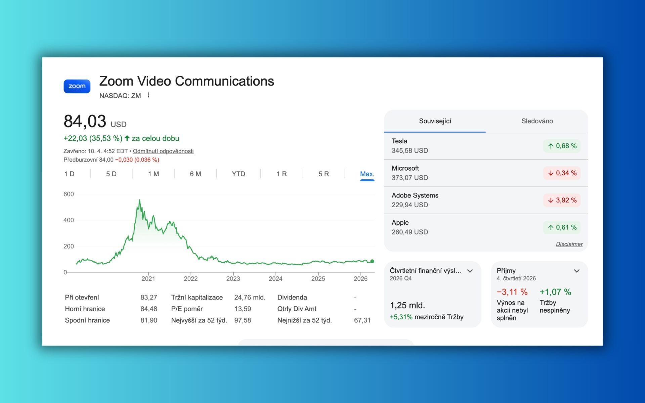Expand the Příjmy card chevron
This screenshot has height=403, width=645.
[577, 271]
